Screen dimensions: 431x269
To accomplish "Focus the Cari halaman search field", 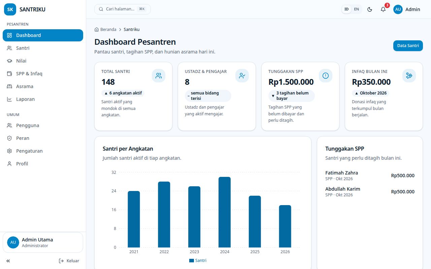I will tap(123, 9).
